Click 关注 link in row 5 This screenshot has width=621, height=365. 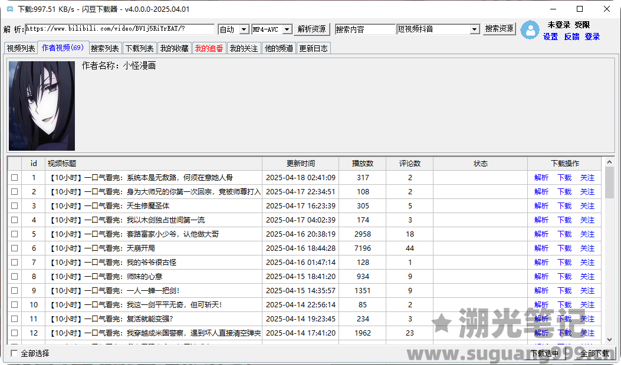coord(587,234)
